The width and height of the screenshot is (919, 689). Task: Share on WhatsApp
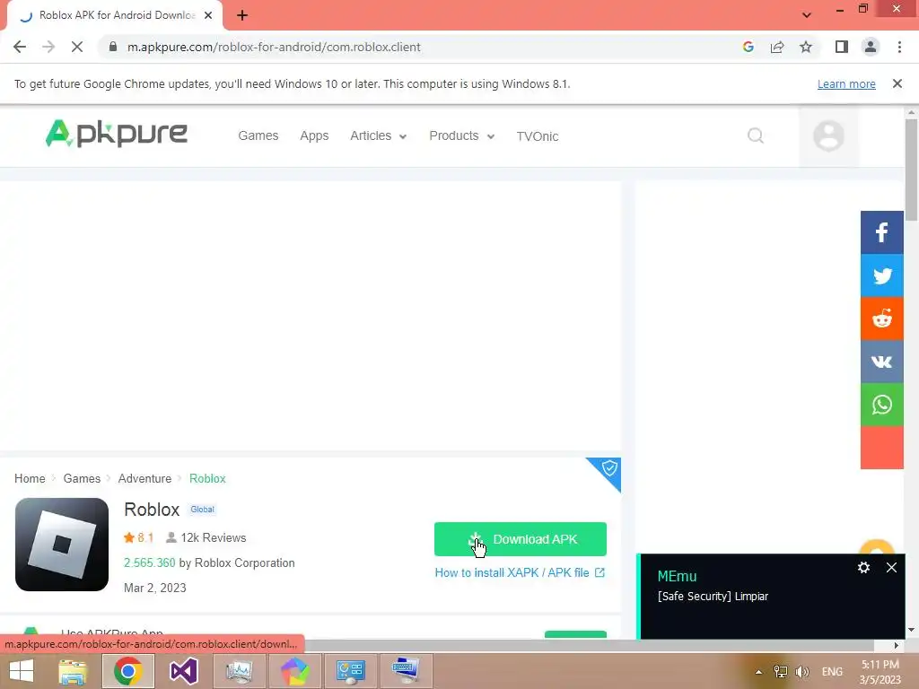[882, 405]
